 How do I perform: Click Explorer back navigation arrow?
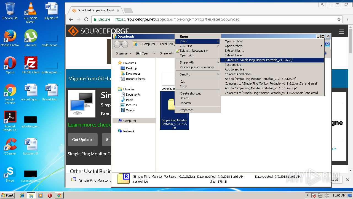click(x=117, y=44)
